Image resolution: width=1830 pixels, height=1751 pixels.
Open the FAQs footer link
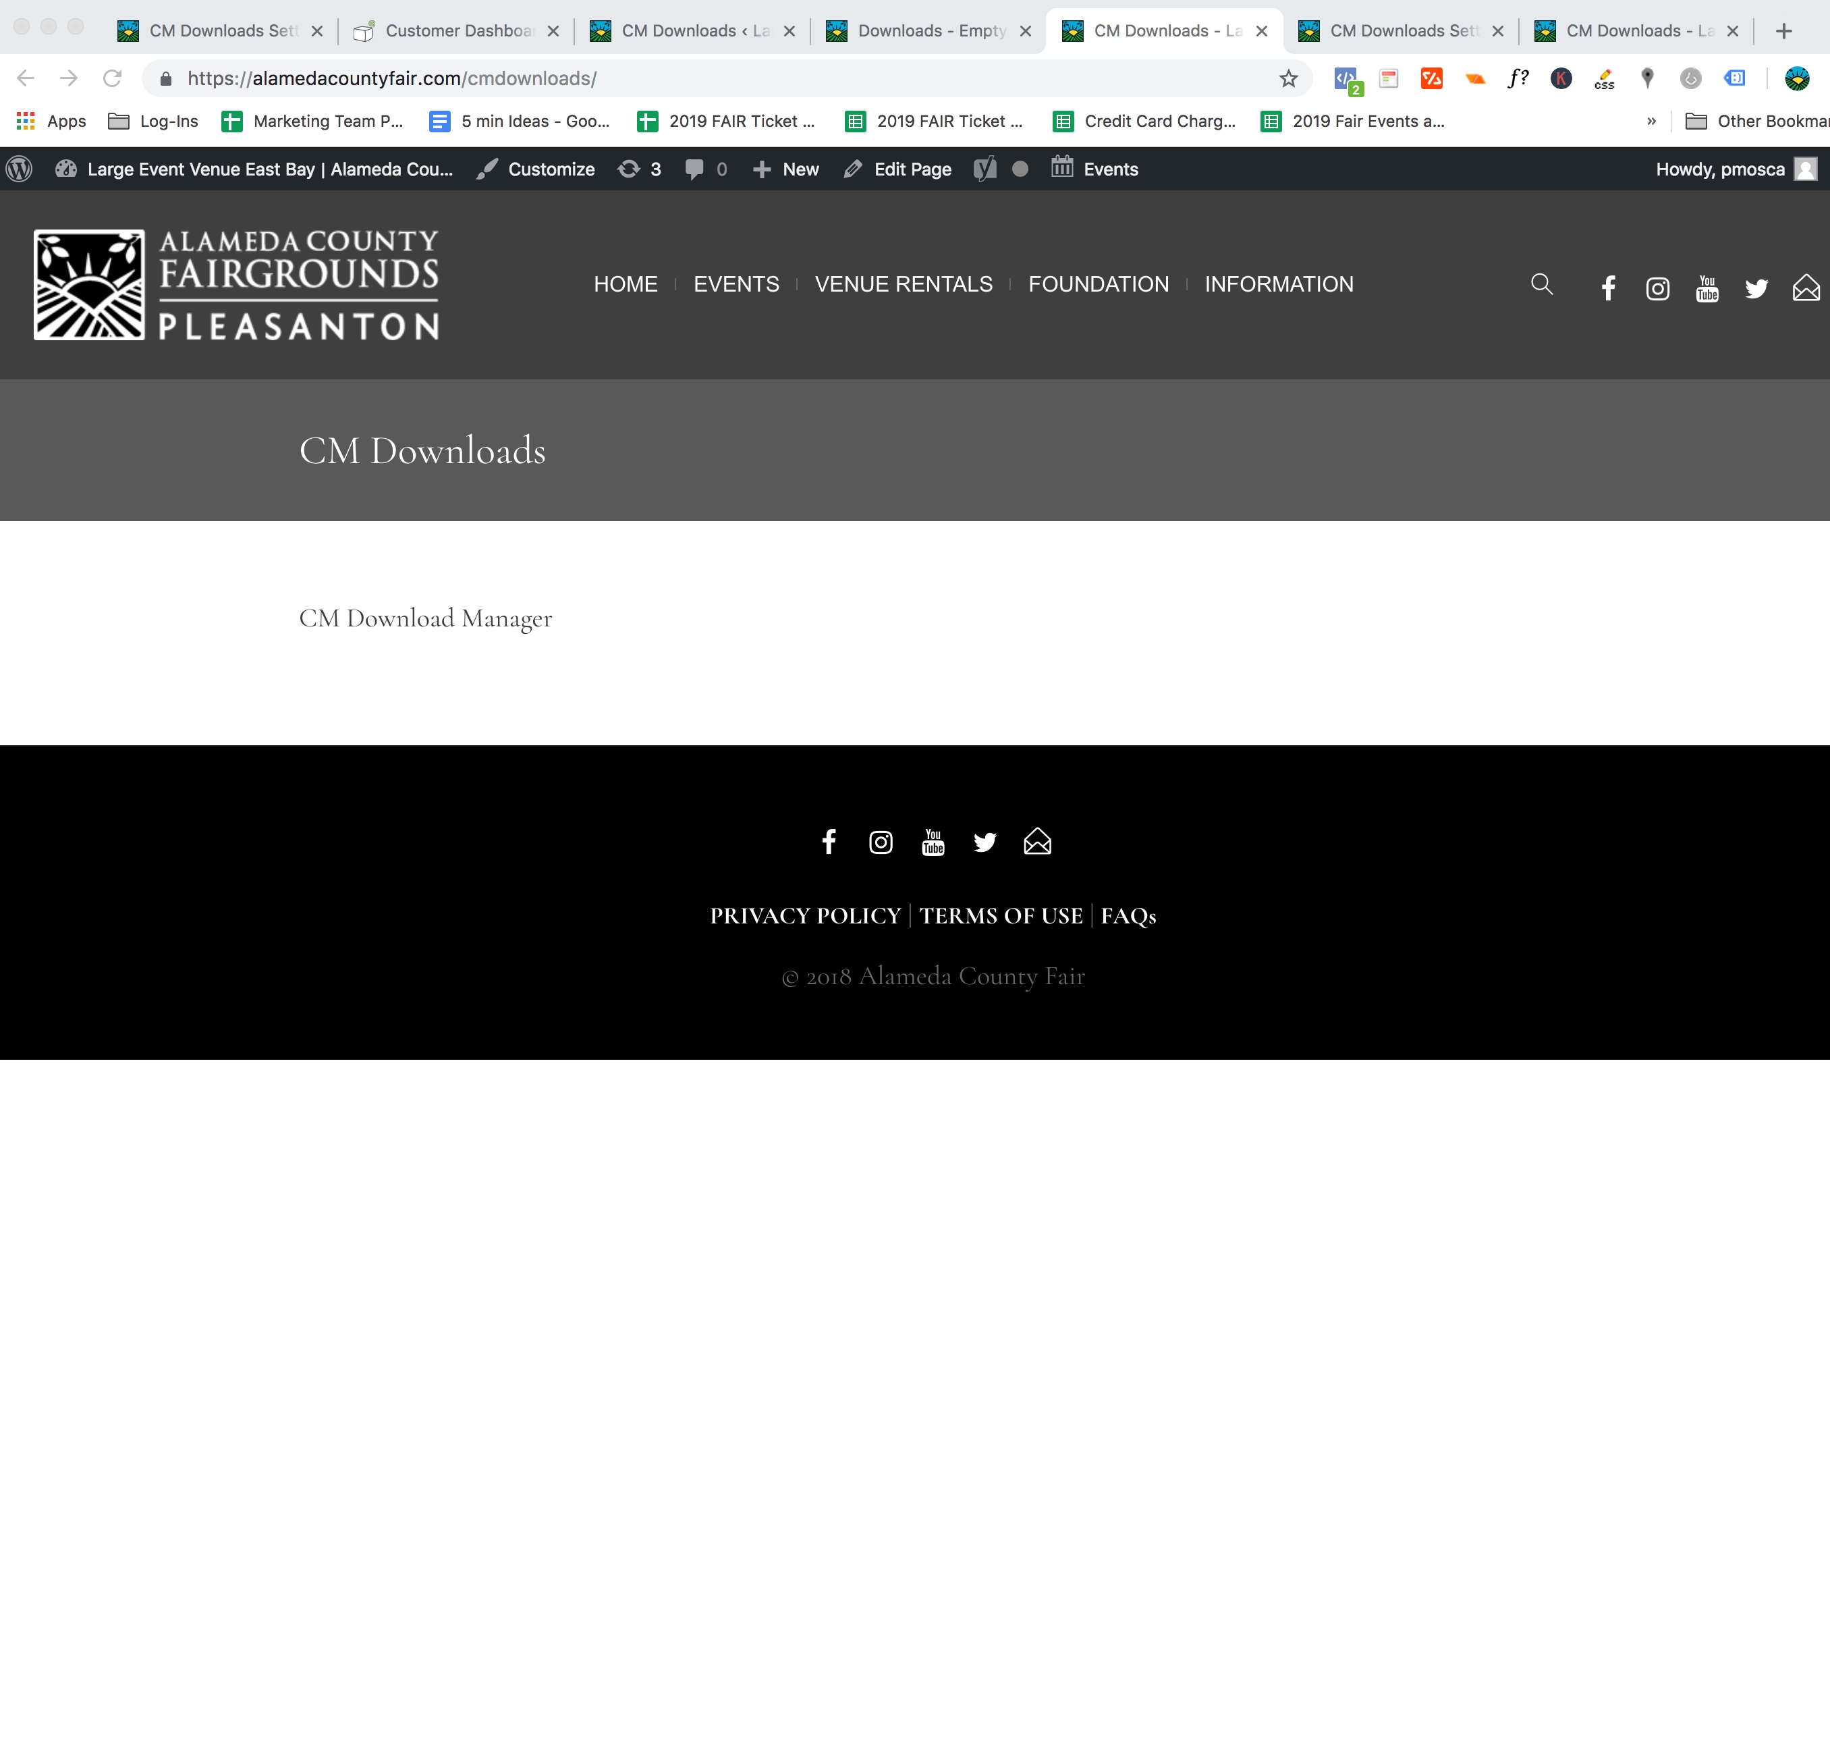tap(1128, 915)
